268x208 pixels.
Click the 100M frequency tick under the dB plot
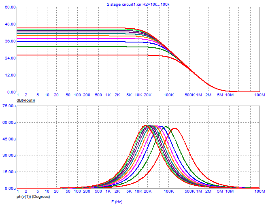click(260, 95)
